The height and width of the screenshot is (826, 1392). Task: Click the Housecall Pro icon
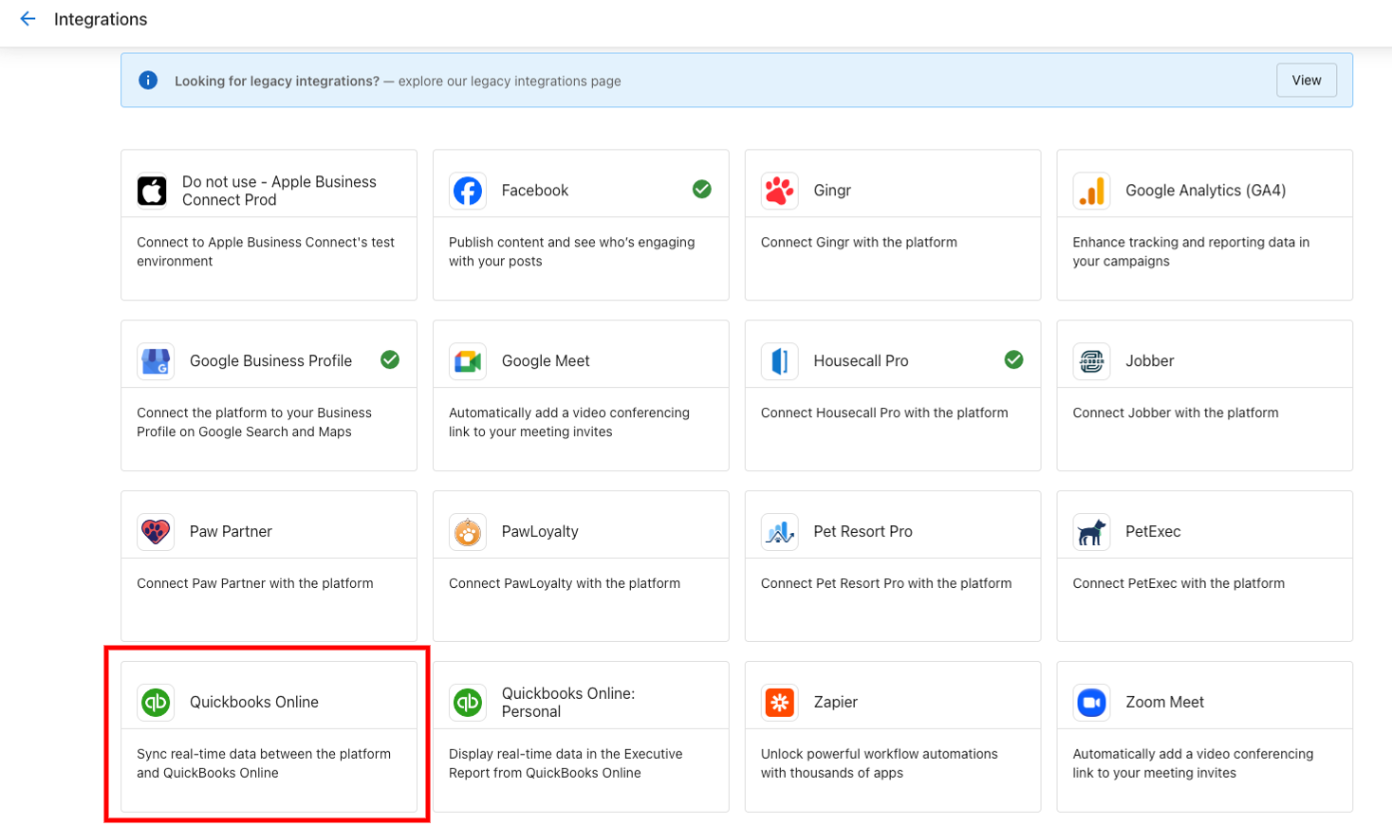(x=779, y=361)
